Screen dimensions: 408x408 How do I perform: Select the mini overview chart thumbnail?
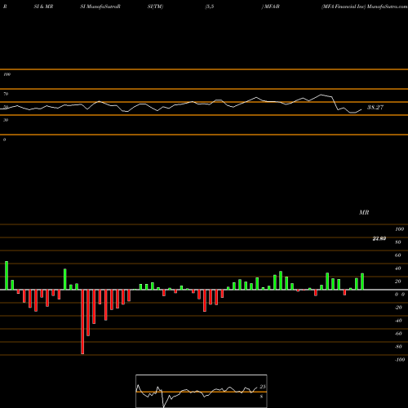[202, 391]
